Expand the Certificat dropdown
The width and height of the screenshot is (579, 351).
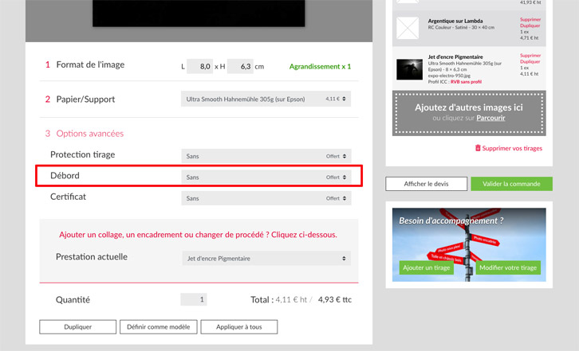pyautogui.click(x=266, y=198)
